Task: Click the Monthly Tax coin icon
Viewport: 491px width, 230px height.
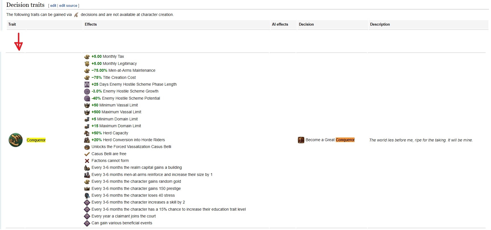Action: (87, 57)
